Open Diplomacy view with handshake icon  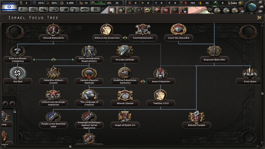click(44, 10)
